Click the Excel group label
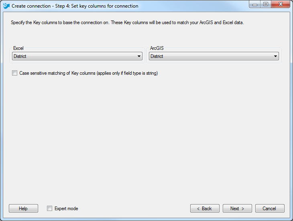The height and width of the screenshot is (221, 293). click(18, 48)
